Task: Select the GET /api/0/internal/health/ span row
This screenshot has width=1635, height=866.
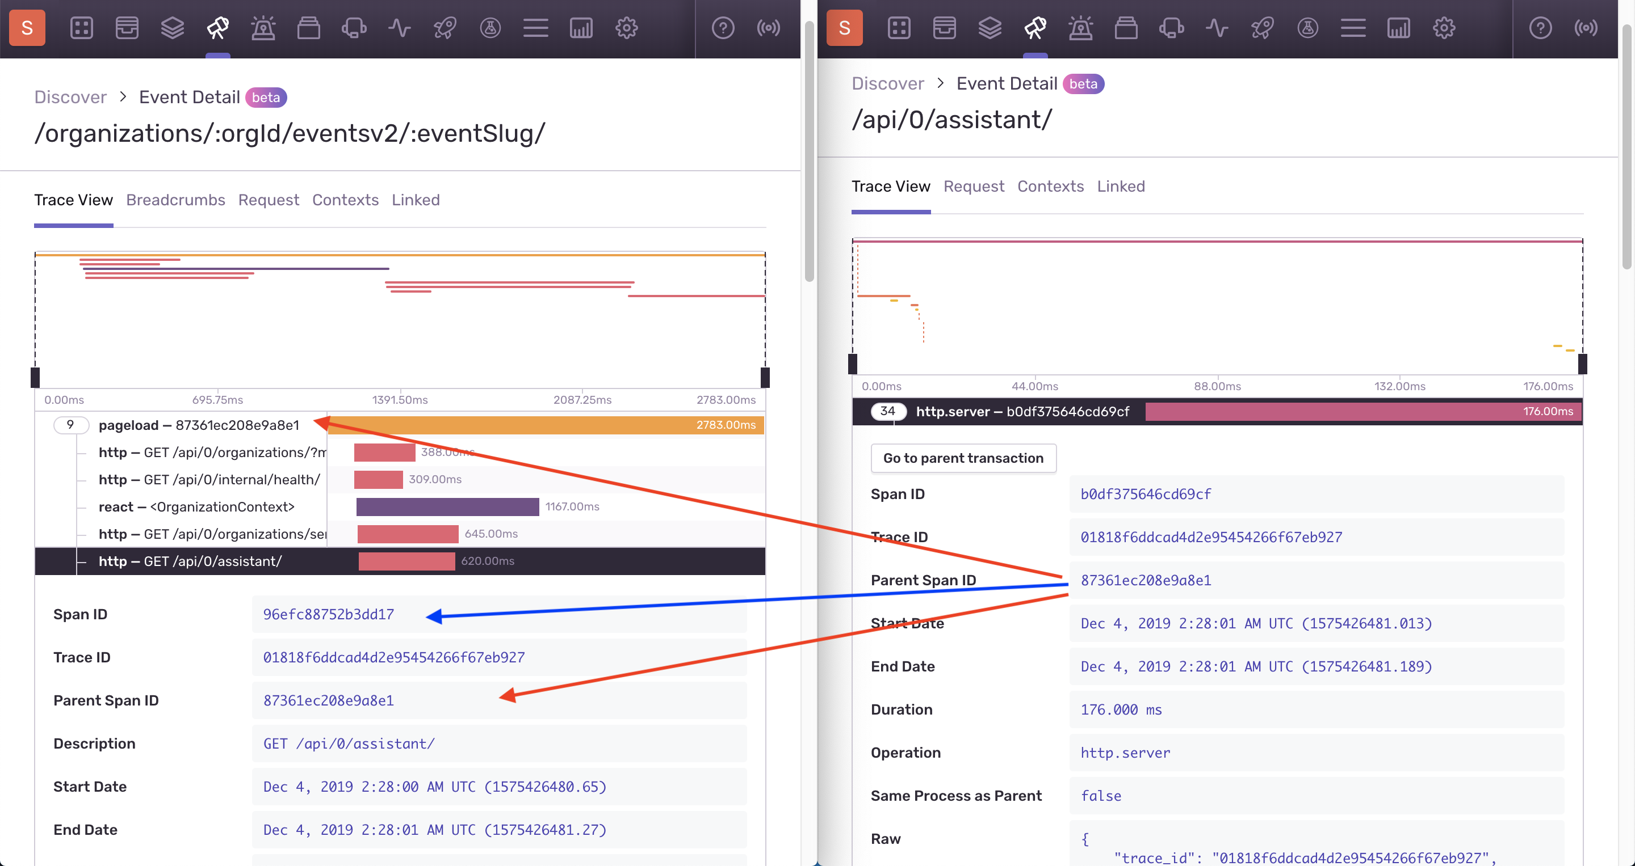Action: [209, 480]
